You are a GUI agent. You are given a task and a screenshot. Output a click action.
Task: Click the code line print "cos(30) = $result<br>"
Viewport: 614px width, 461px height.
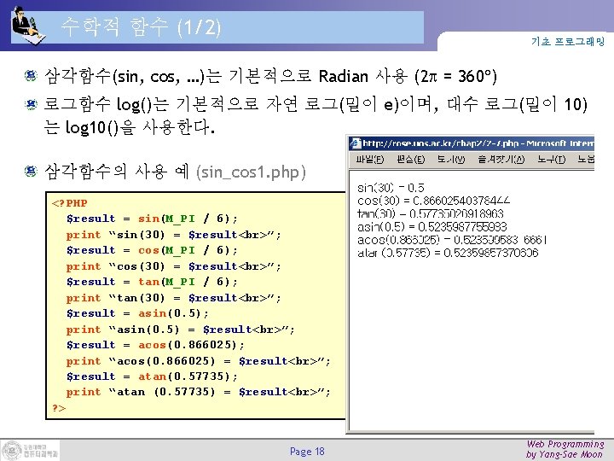[x=173, y=266]
